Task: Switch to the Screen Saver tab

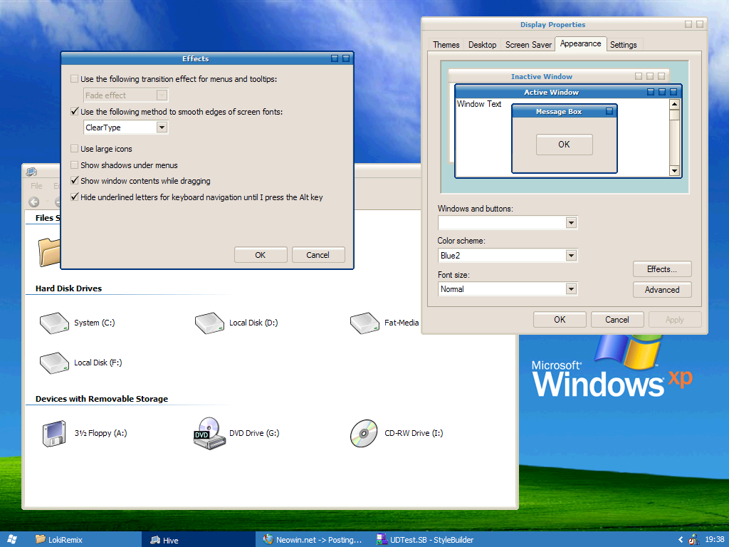Action: [528, 45]
